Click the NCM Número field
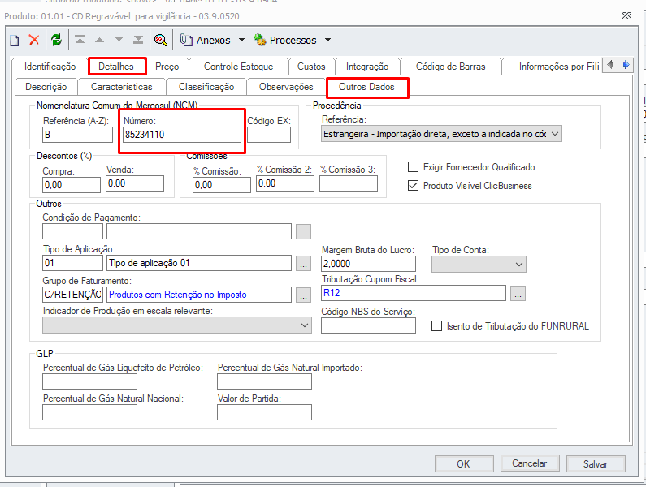The height and width of the screenshot is (487, 646). 182,135
